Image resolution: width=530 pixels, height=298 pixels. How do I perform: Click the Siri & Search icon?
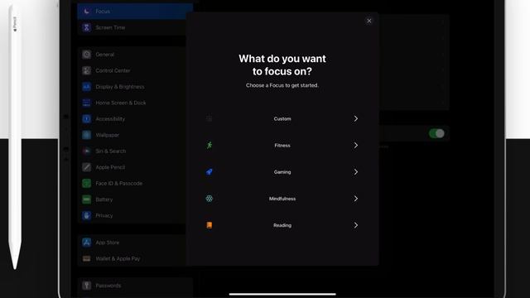click(86, 151)
